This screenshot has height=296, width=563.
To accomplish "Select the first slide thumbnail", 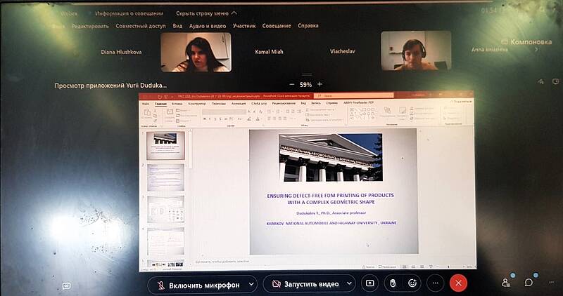I will point(165,145).
